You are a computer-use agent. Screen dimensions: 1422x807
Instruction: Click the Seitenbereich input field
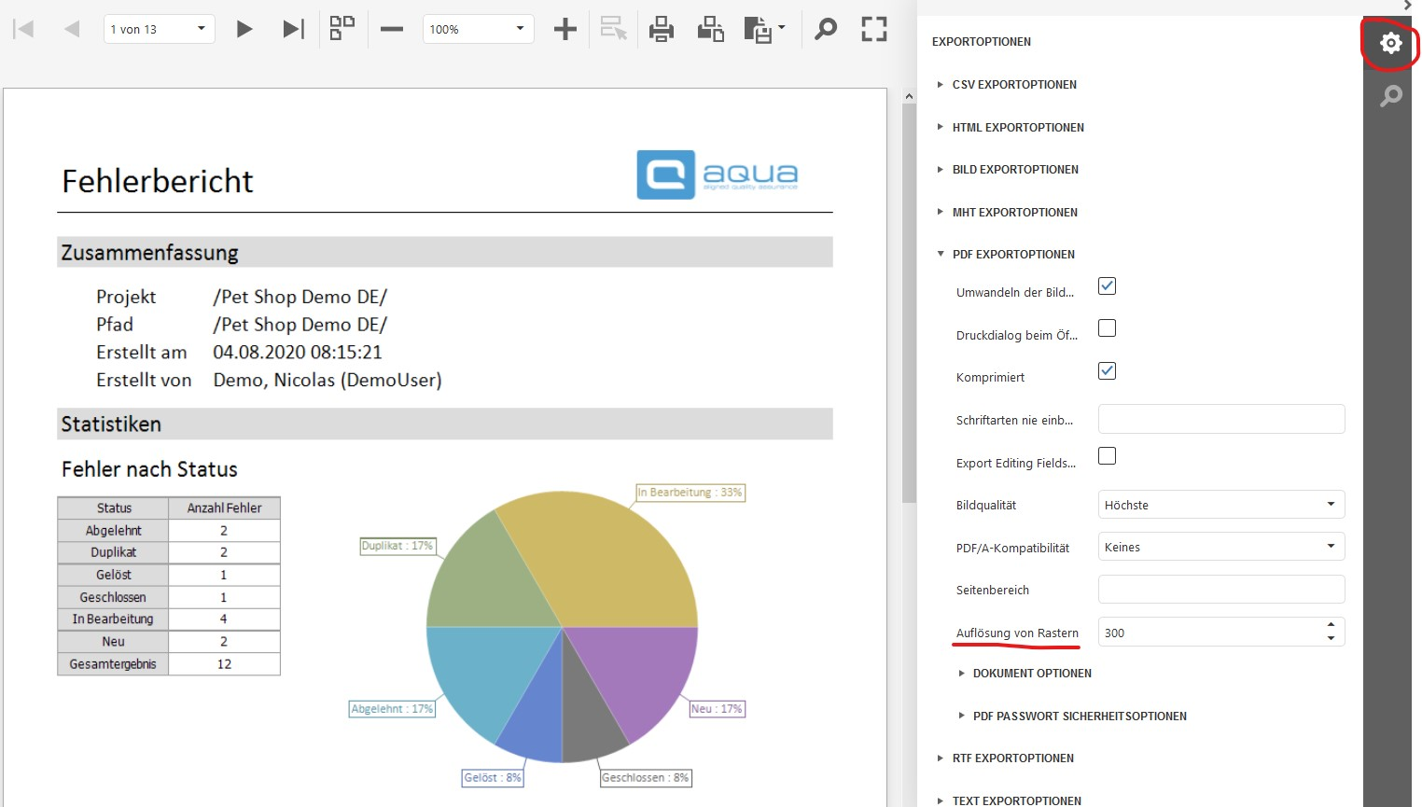point(1220,590)
